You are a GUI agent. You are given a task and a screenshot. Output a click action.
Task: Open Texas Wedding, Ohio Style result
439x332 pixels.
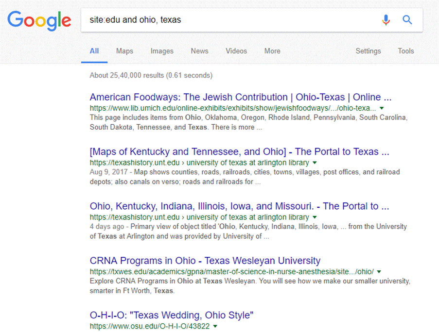coord(172,315)
